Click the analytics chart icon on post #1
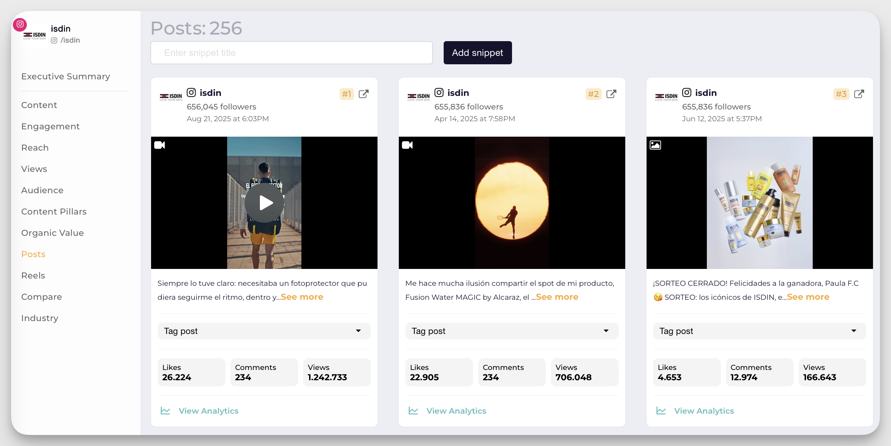891x446 pixels. [x=165, y=411]
